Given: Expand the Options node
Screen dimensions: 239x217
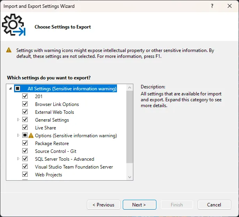Looking at the screenshot, I should tap(18, 135).
